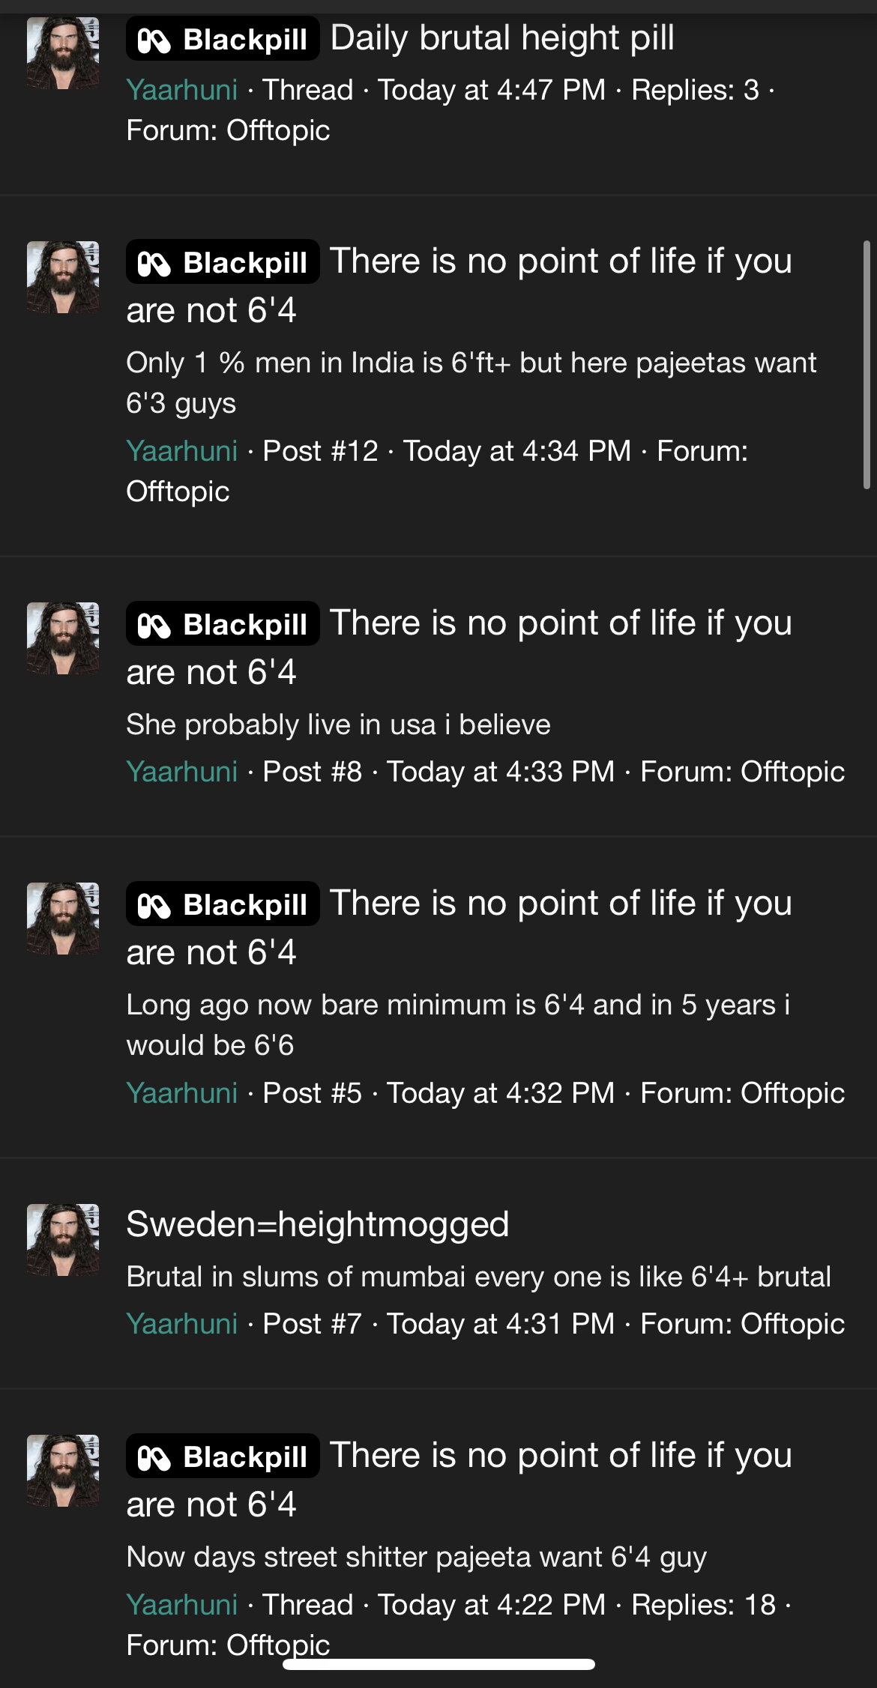This screenshot has width=877, height=1688.
Task: Tap the Blackpill tag on the Post #5 result
Action: [x=223, y=904]
